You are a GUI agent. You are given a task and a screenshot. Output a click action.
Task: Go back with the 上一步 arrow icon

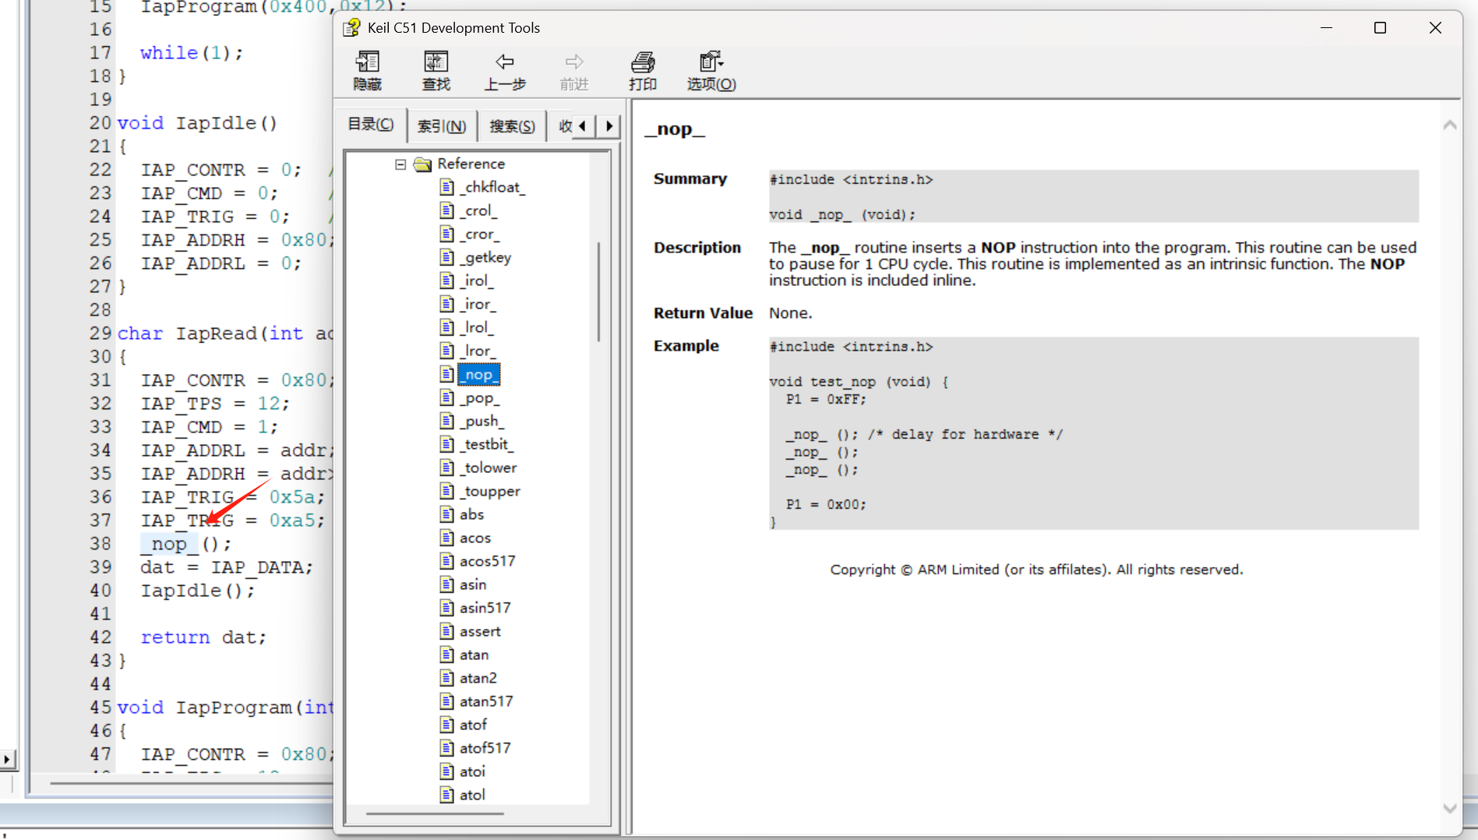tap(504, 62)
